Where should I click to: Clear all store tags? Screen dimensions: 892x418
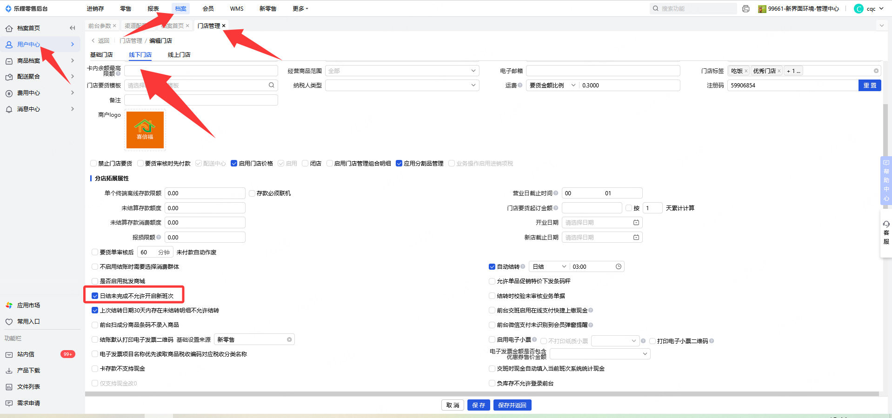tap(876, 71)
